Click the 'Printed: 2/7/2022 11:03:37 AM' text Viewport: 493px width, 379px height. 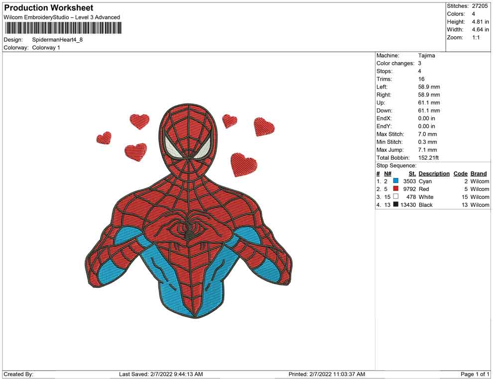coord(327,374)
